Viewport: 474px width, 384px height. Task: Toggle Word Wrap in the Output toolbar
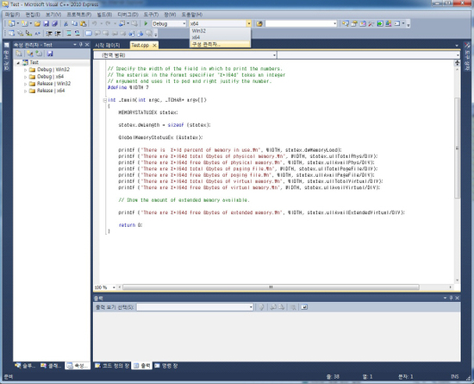point(304,307)
